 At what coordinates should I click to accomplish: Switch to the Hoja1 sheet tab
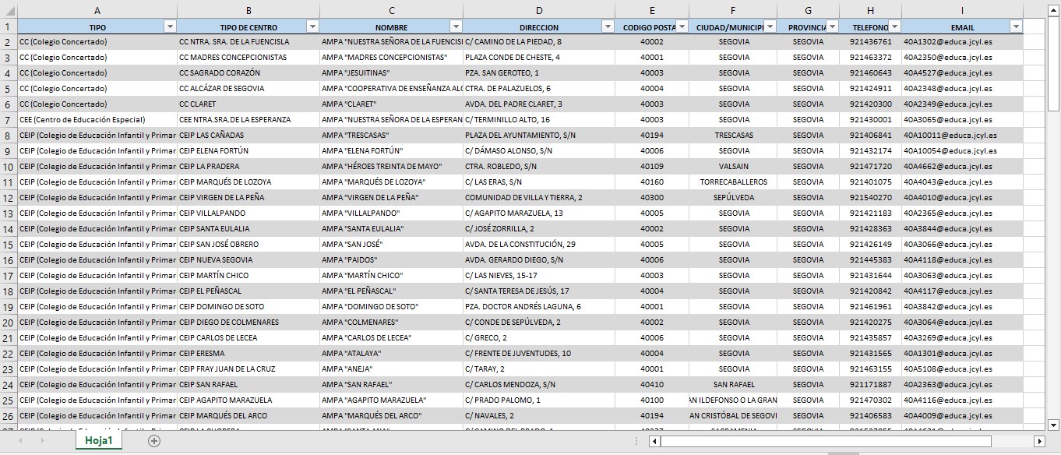[x=99, y=441]
